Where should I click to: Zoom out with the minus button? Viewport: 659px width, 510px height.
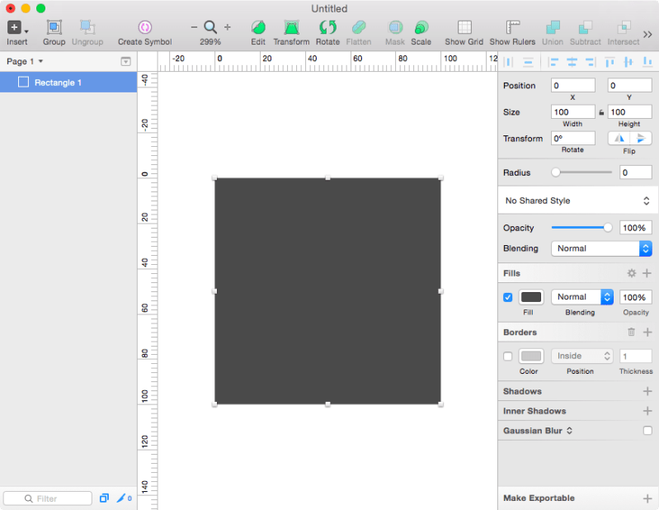tap(194, 27)
